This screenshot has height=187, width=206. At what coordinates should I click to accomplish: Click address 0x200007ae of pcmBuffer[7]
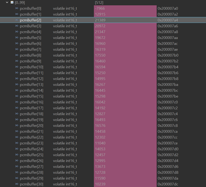[x=168, y=49]
